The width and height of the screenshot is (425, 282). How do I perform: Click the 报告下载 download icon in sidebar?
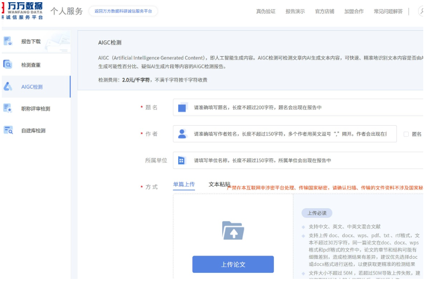tap(8, 41)
